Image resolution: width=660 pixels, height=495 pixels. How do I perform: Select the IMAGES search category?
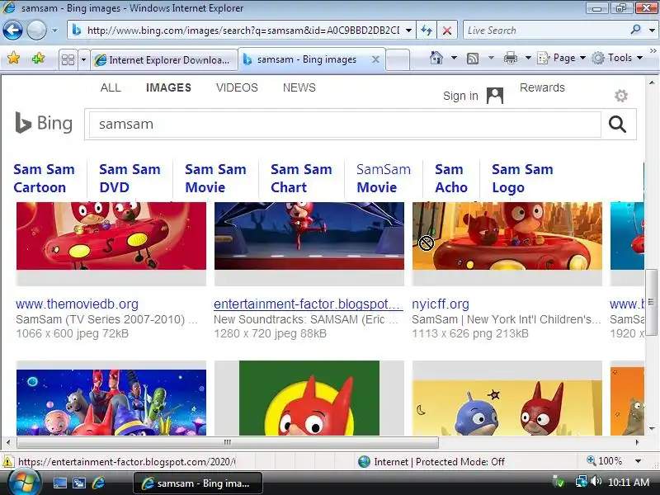[168, 87]
